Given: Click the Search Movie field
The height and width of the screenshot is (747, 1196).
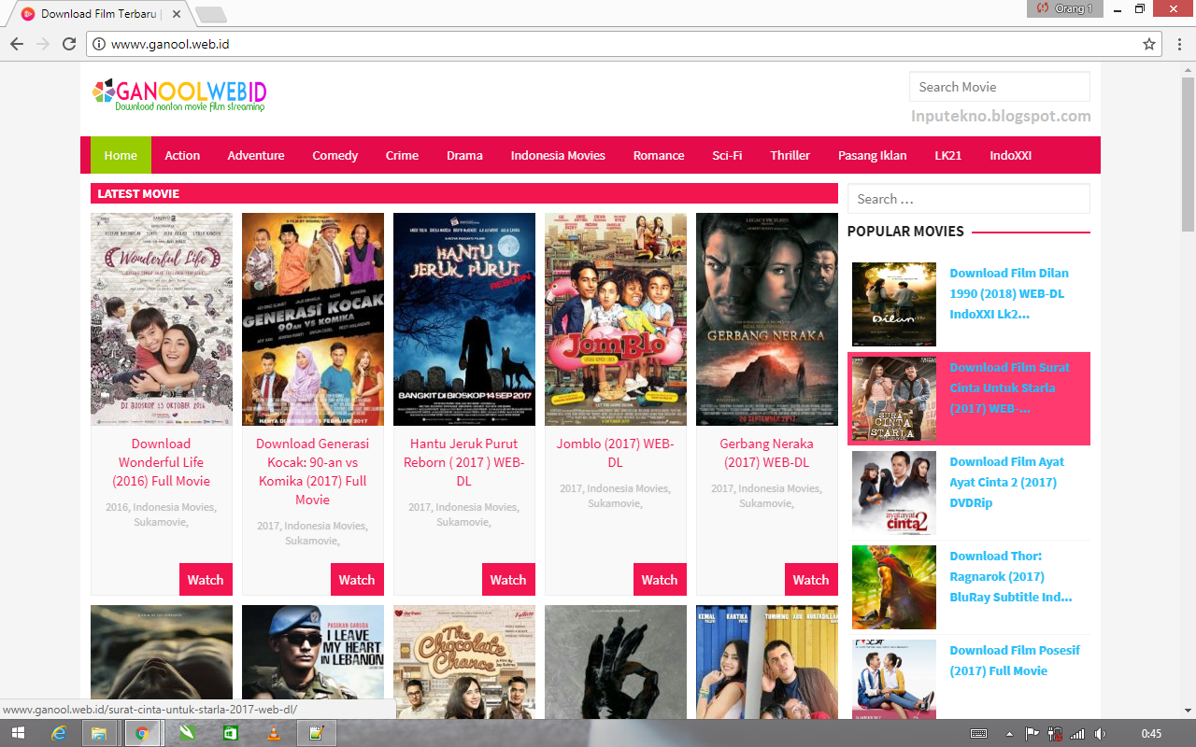Looking at the screenshot, I should click(x=999, y=86).
